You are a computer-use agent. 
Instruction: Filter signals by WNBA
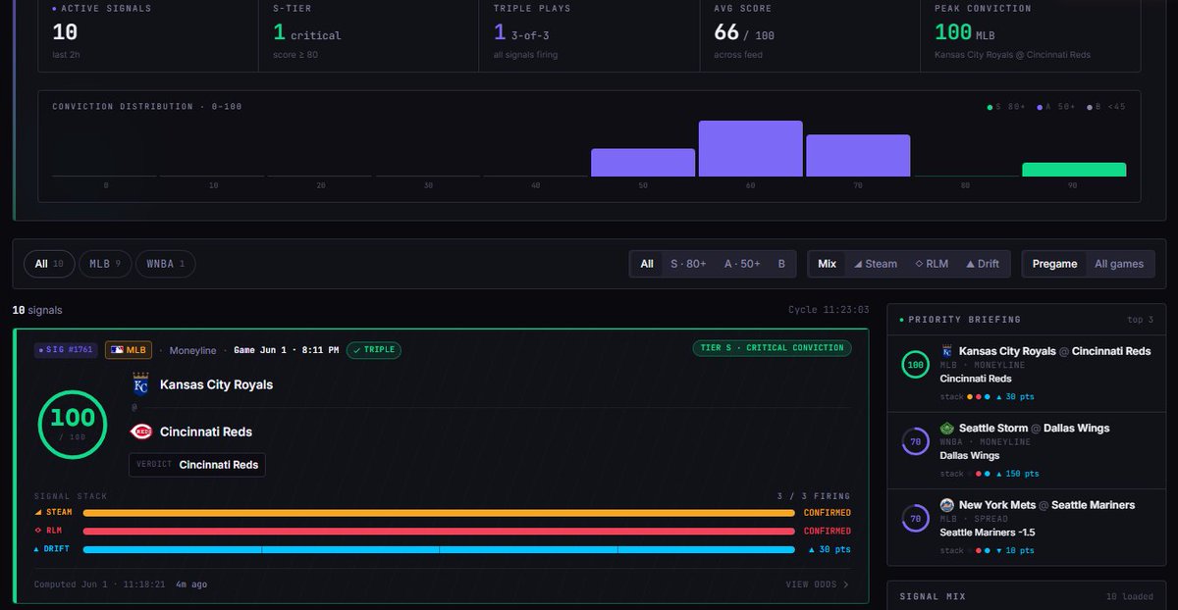[166, 264]
